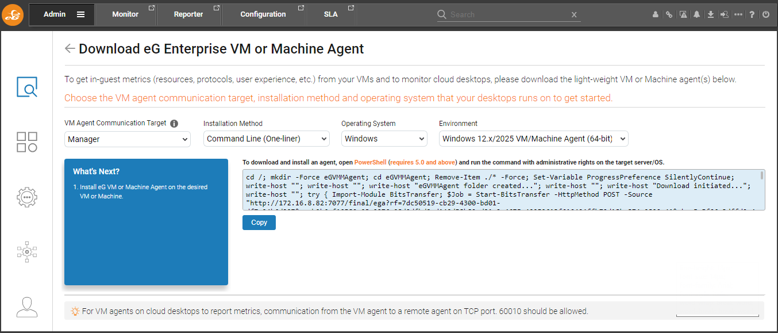Click into the Search input field
The image size is (778, 333).
click(509, 15)
